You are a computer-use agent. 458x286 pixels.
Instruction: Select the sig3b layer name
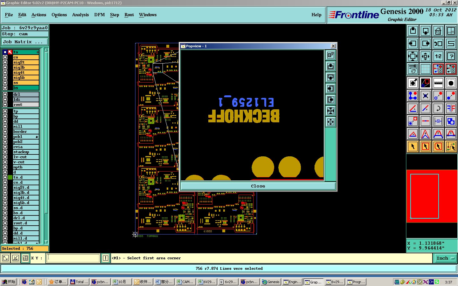(26, 67)
